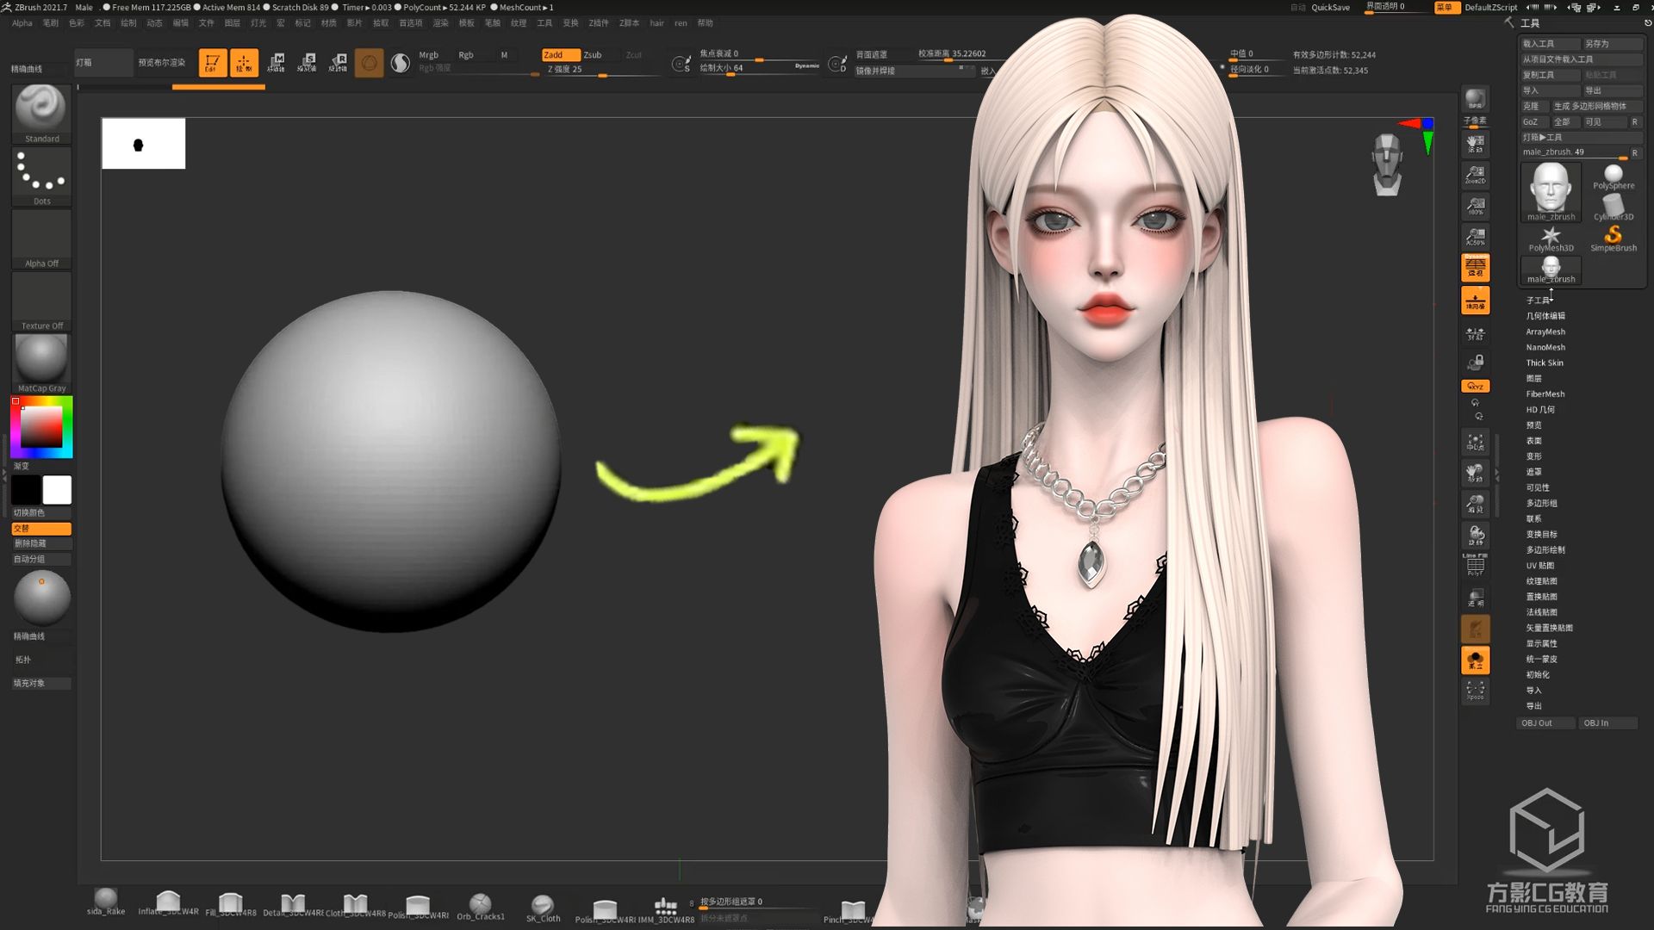Expand the HD 几何 section

(1540, 409)
